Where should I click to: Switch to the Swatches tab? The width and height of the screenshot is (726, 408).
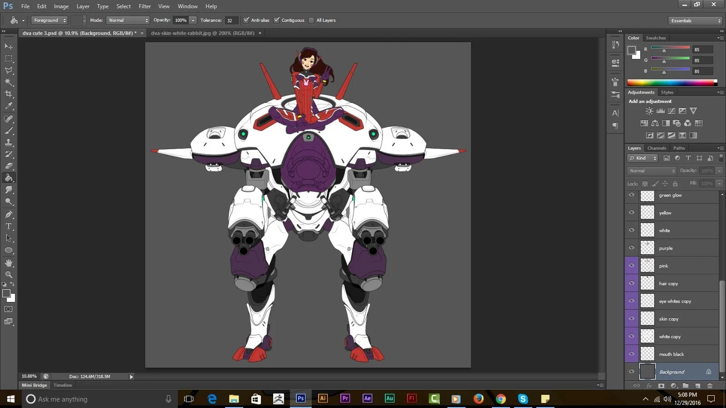[x=656, y=38]
